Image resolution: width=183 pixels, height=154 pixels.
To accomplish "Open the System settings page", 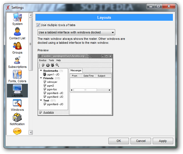I will (x=17, y=19).
